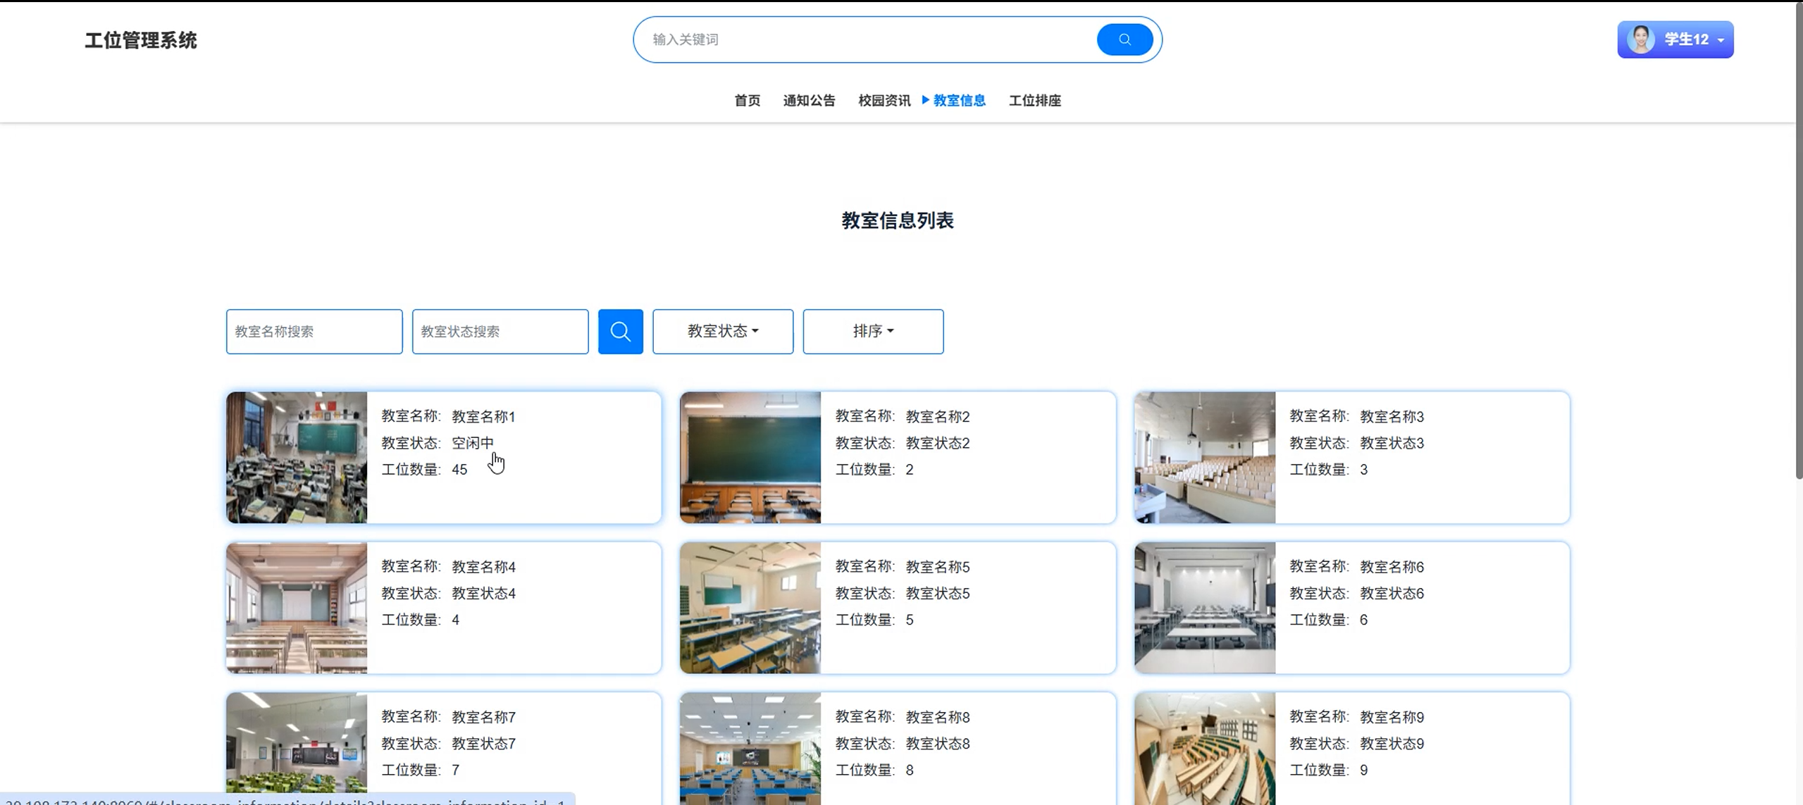Open the 学生12 account dropdown
Viewport: 1803px width, 805px height.
click(x=1720, y=40)
